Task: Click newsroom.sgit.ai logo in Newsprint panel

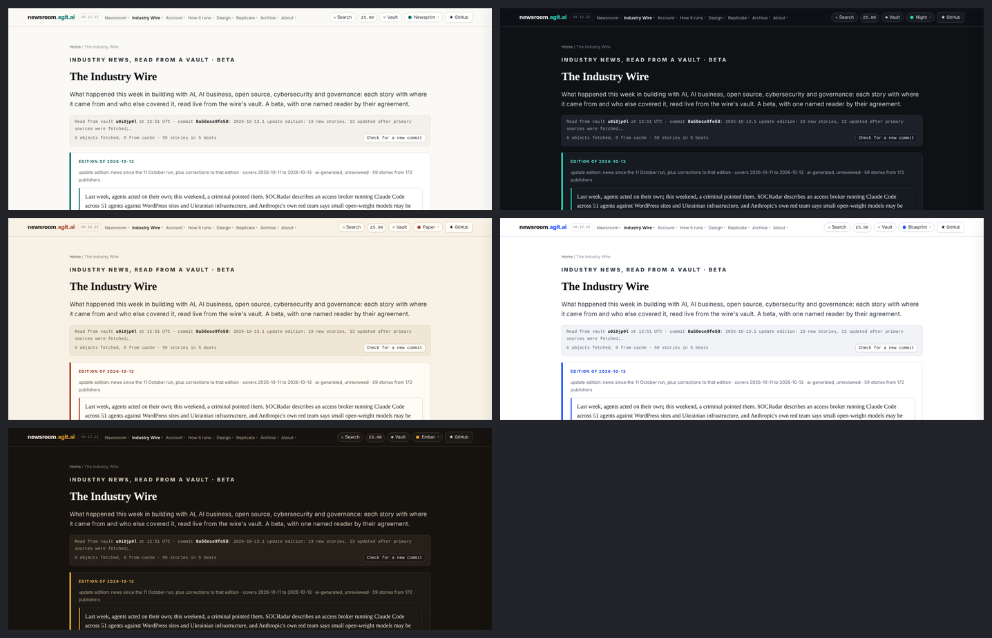Action: [51, 17]
